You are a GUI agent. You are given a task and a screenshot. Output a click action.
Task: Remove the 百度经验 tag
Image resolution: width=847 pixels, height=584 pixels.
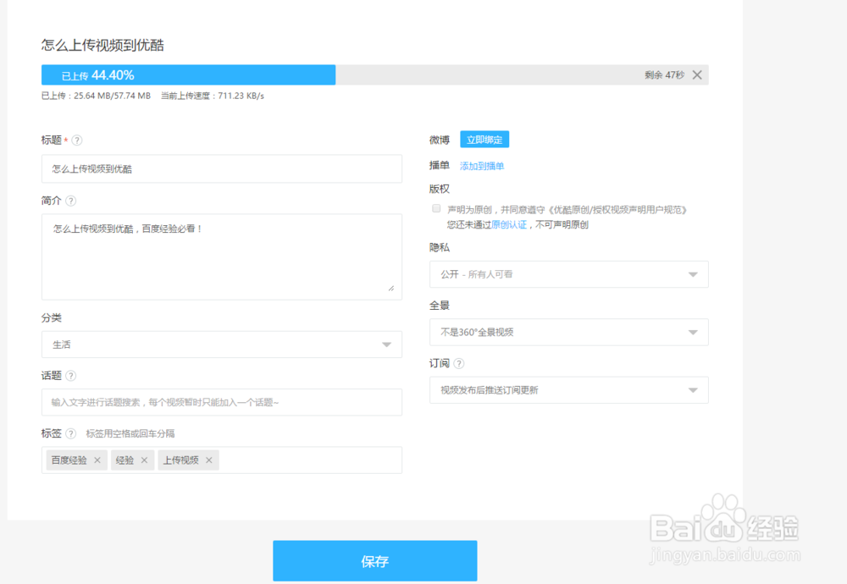[97, 460]
